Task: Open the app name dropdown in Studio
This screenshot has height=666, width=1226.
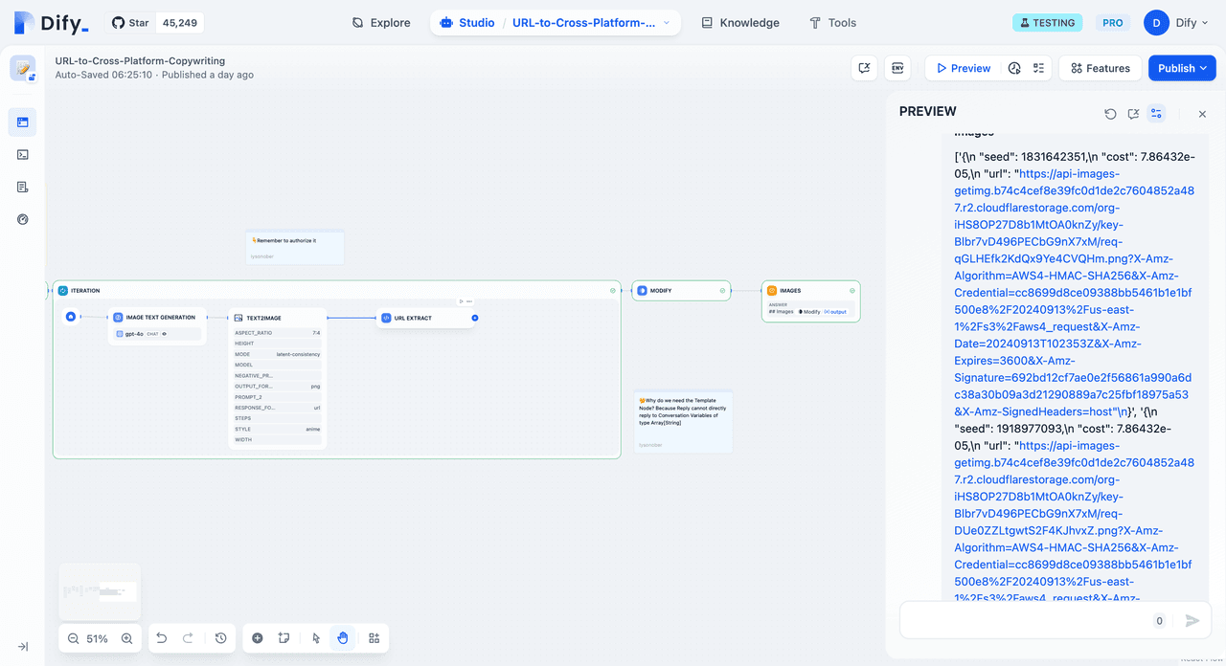Action: tap(591, 23)
